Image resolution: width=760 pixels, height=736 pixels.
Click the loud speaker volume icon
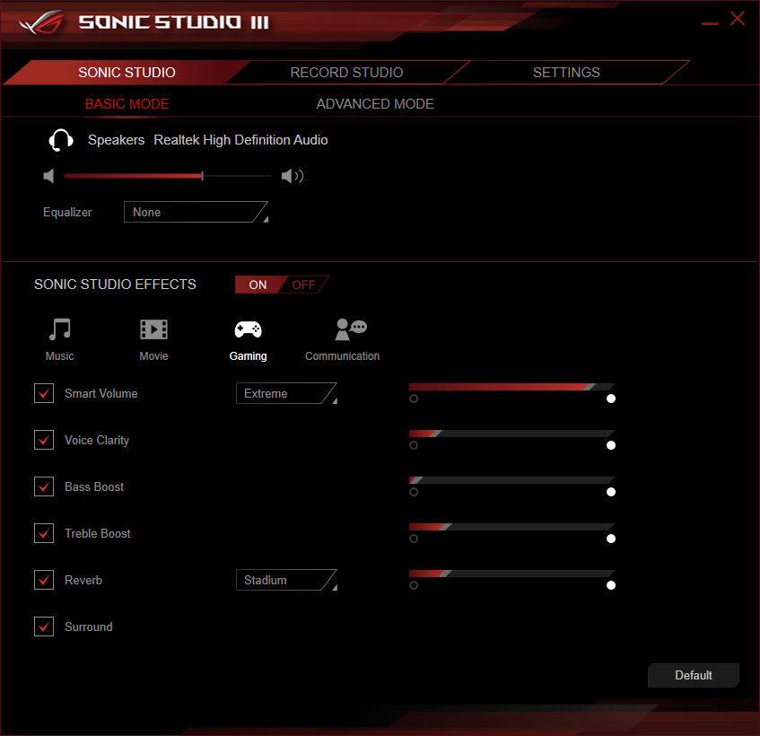(x=293, y=176)
